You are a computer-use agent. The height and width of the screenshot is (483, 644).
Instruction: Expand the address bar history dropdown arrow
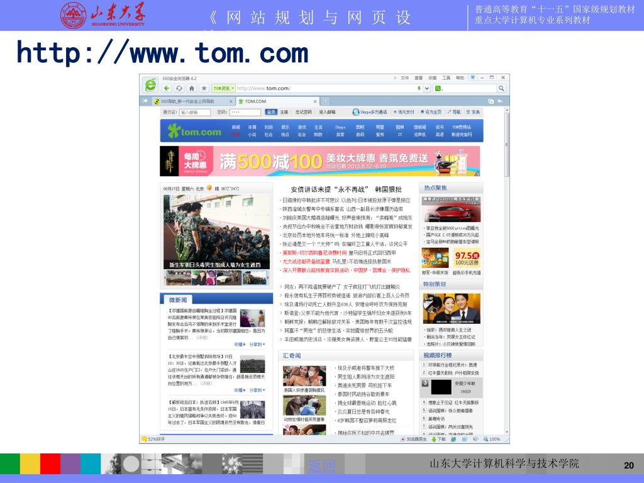click(x=427, y=88)
